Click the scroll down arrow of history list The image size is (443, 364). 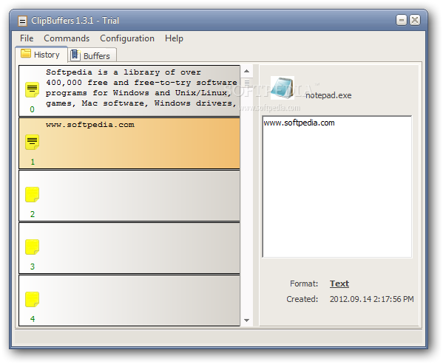pos(246,320)
